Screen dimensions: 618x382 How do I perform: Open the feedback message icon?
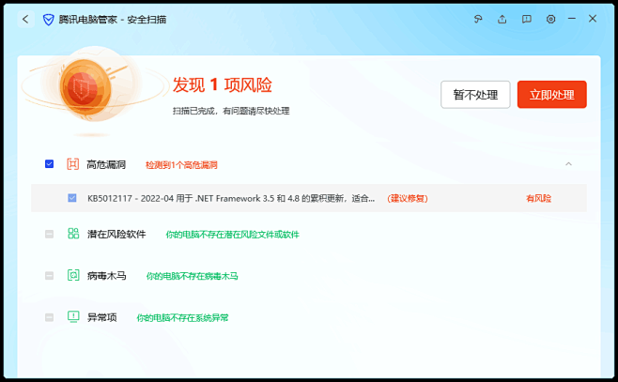[x=527, y=19]
